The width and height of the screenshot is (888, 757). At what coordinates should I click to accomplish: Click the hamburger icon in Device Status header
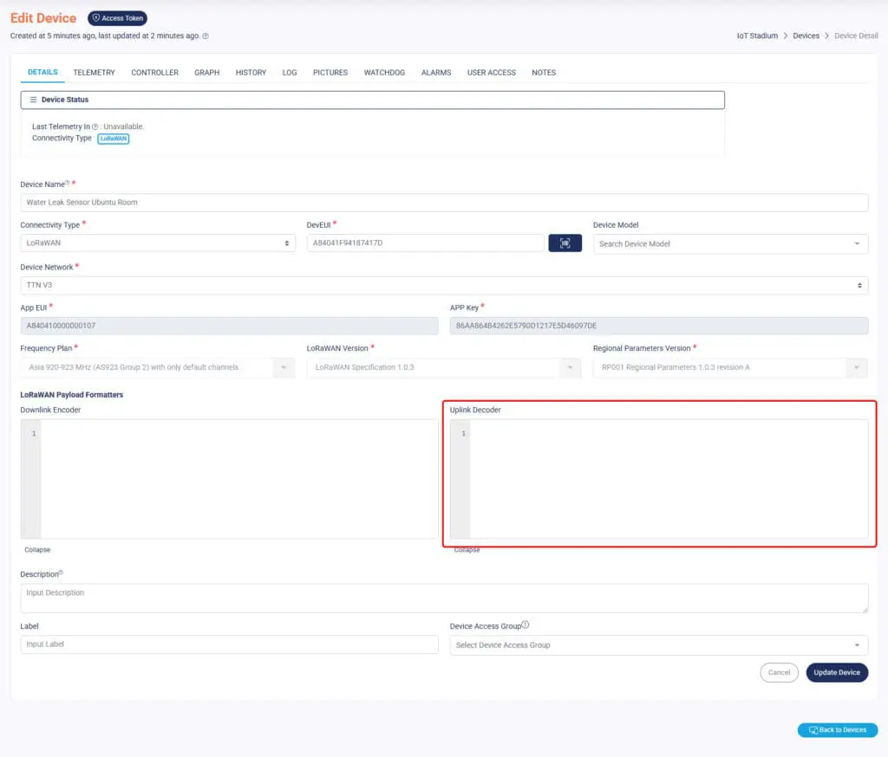pyautogui.click(x=34, y=100)
